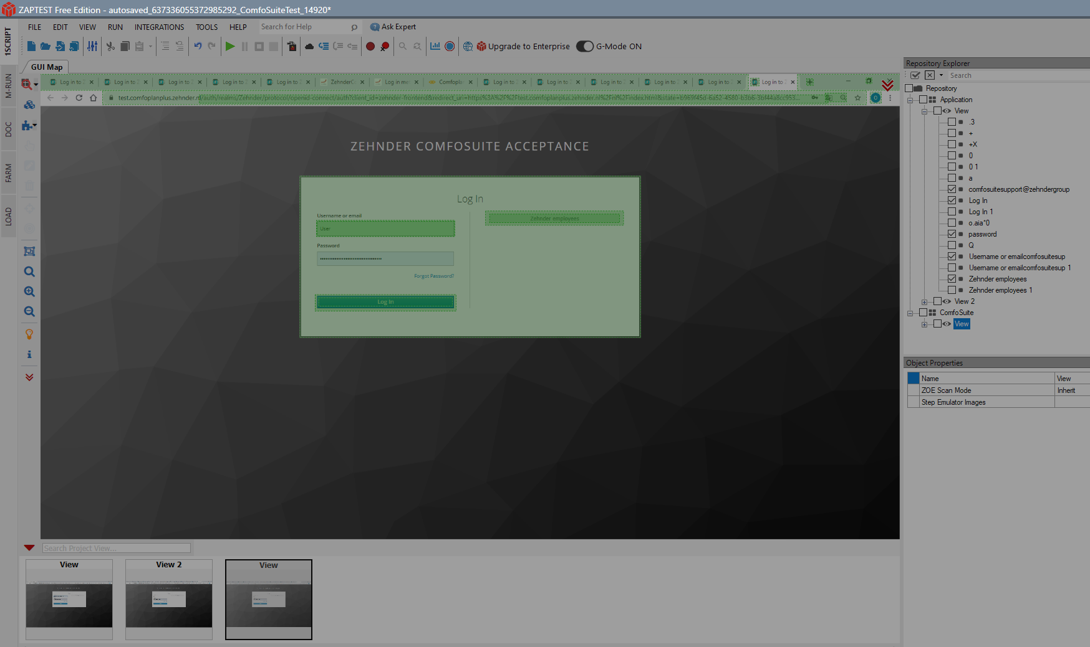Viewport: 1090px width, 647px height.
Task: Open the TOOLS menu
Action: 206,27
